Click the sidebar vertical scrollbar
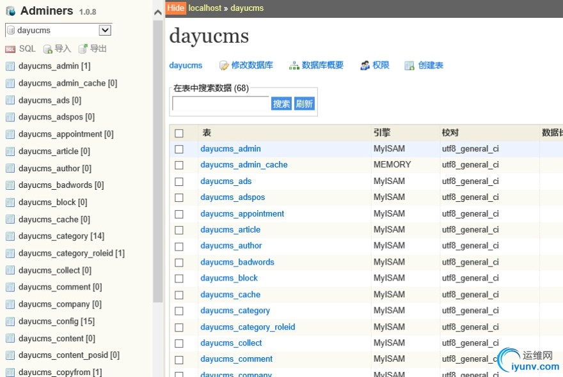The image size is (563, 377). (158, 160)
